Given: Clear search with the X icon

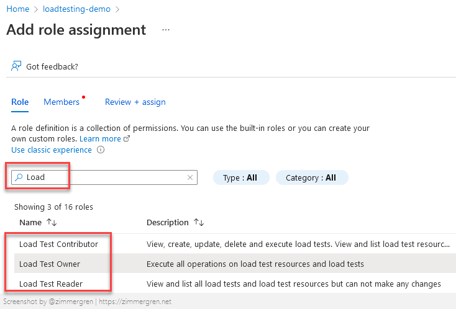Looking at the screenshot, I should click(x=190, y=177).
